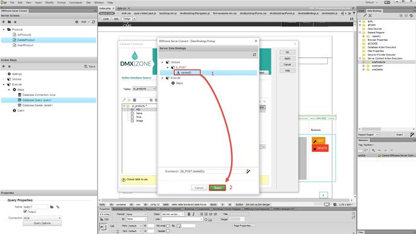This screenshot has width=416, height=234.
Task: Click the Expression input field
Action: pyautogui.click(x=212, y=171)
